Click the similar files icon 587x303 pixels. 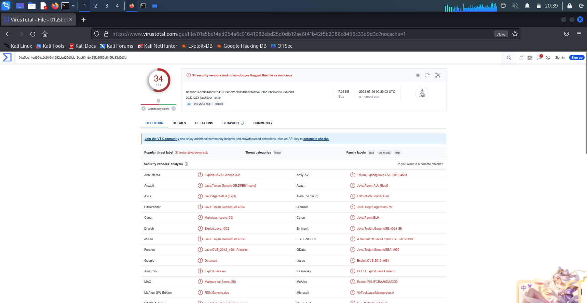(418, 75)
